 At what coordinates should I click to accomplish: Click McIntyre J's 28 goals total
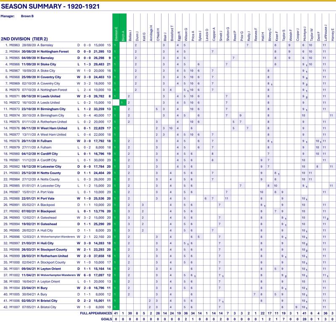coord(304,319)
